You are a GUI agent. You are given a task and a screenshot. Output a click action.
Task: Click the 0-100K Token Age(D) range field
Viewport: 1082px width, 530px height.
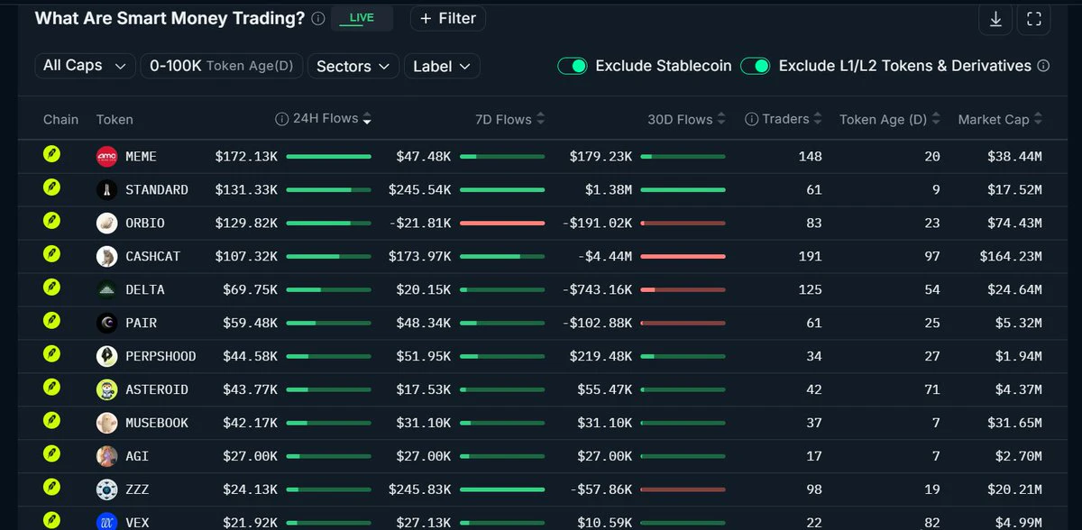(222, 66)
